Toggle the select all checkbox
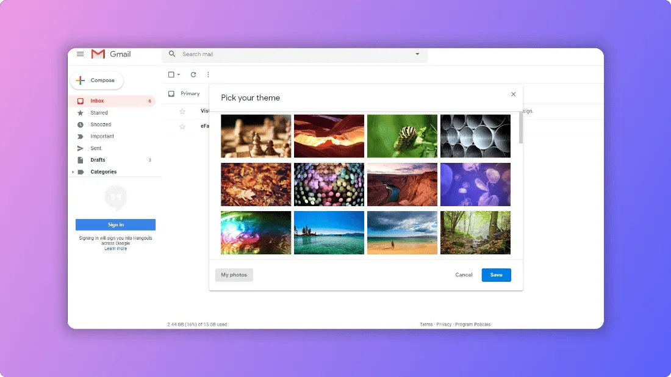 pyautogui.click(x=171, y=74)
